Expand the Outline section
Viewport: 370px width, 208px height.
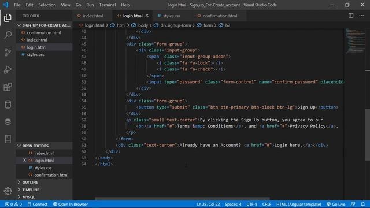(x=44, y=183)
